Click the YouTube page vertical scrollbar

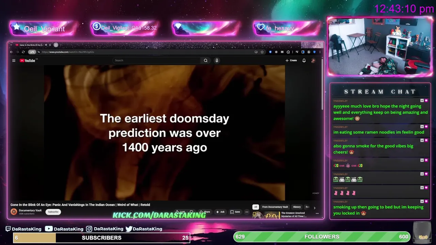point(322,85)
